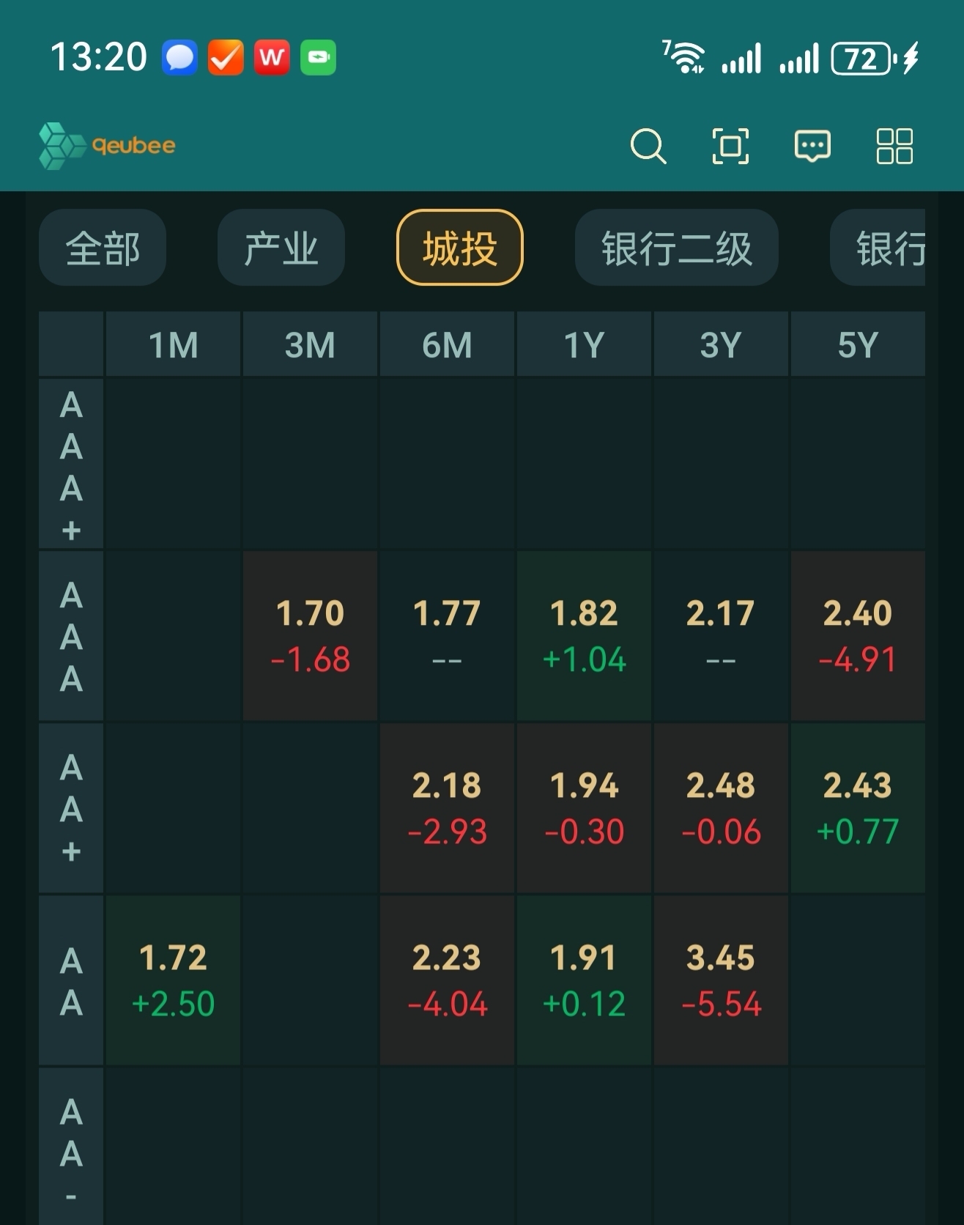Tap the AAA 1Y cell showing 1.82
The width and height of the screenshot is (964, 1225).
(584, 635)
